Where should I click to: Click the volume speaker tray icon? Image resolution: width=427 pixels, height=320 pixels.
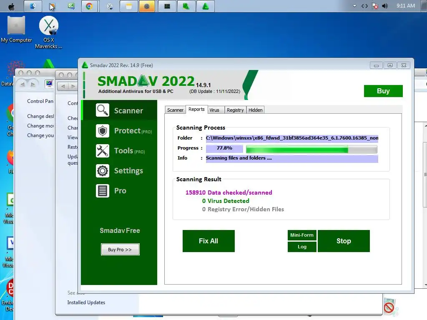[x=385, y=6]
